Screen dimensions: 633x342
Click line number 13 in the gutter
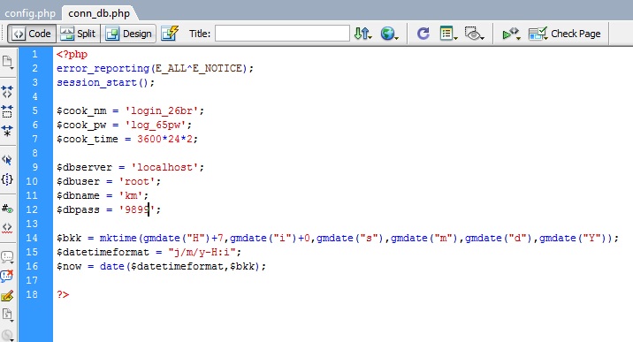tap(32, 224)
